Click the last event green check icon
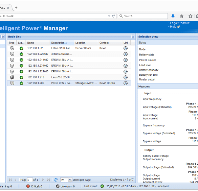 [102, 186]
